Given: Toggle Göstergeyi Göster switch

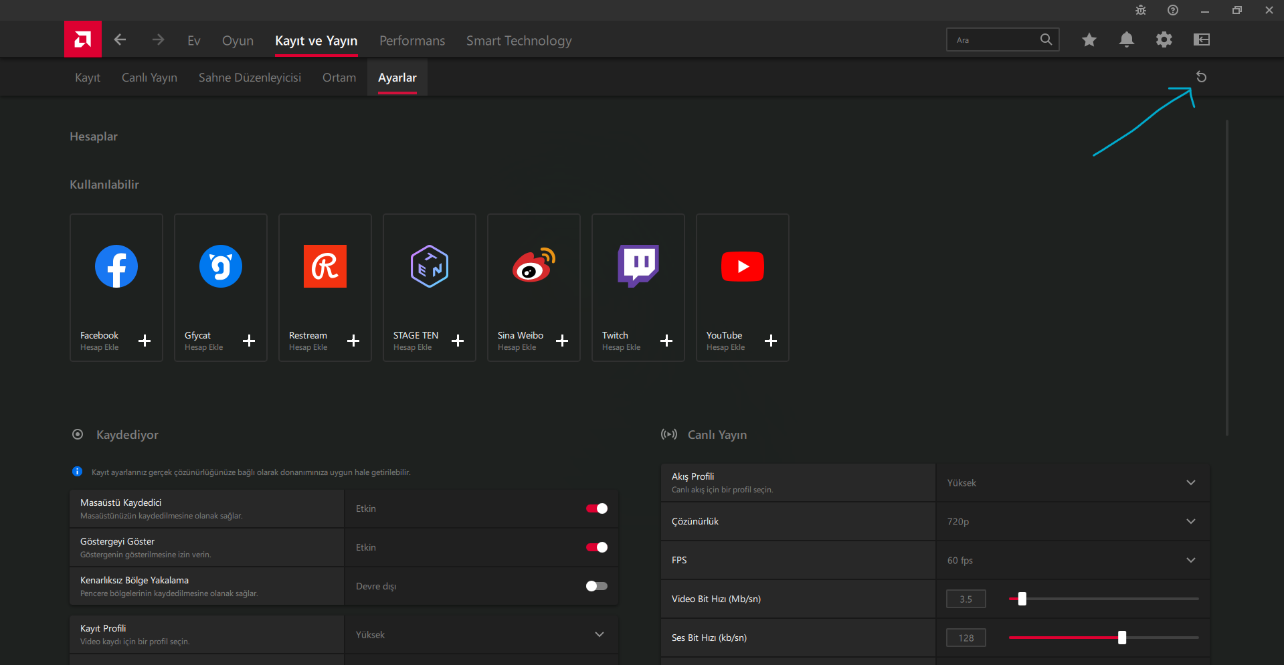Looking at the screenshot, I should pyautogui.click(x=597, y=547).
